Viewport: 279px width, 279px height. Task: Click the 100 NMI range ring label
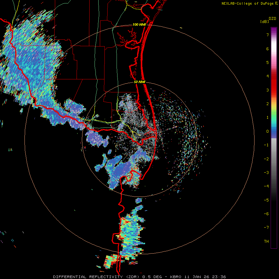click(139, 24)
